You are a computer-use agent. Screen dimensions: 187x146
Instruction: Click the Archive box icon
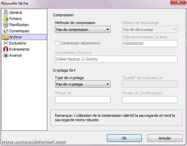tap(5, 37)
